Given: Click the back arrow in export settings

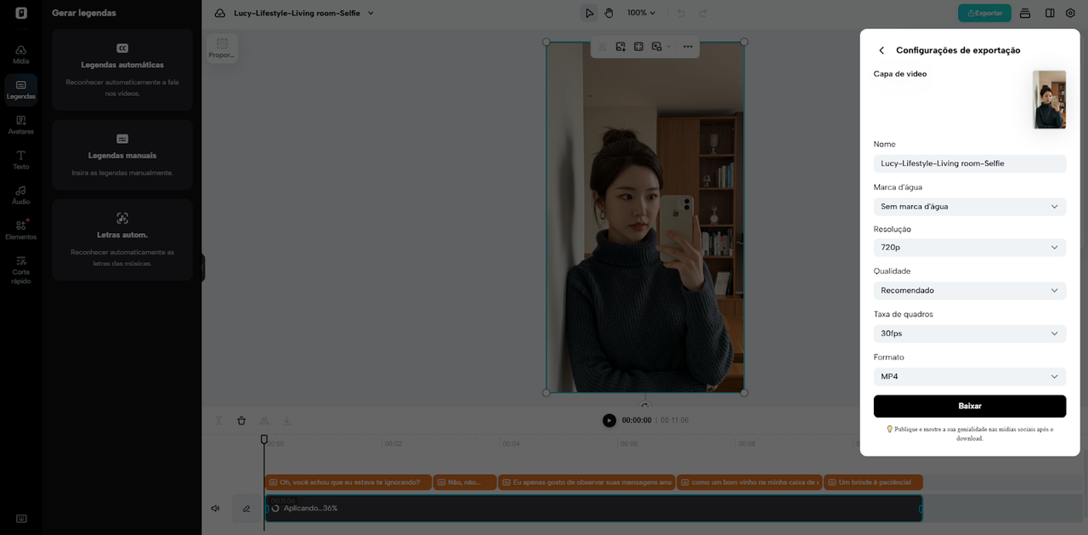Looking at the screenshot, I should pyautogui.click(x=881, y=51).
